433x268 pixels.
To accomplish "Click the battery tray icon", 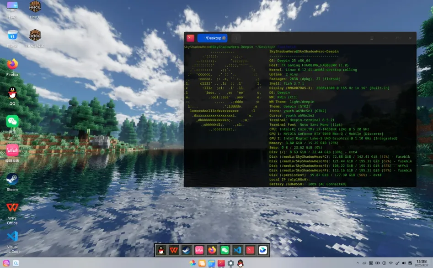I will 378,263.
